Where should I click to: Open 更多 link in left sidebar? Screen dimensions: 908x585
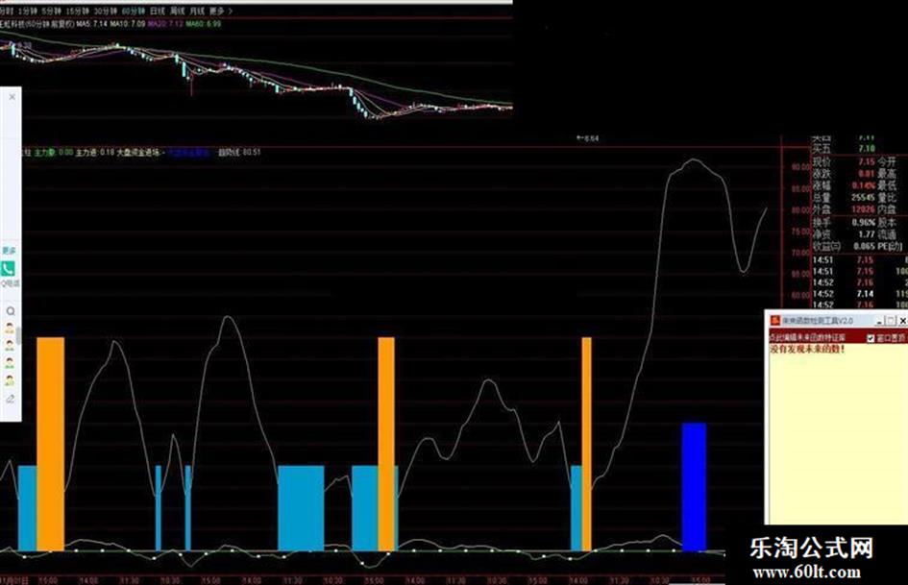[9, 251]
